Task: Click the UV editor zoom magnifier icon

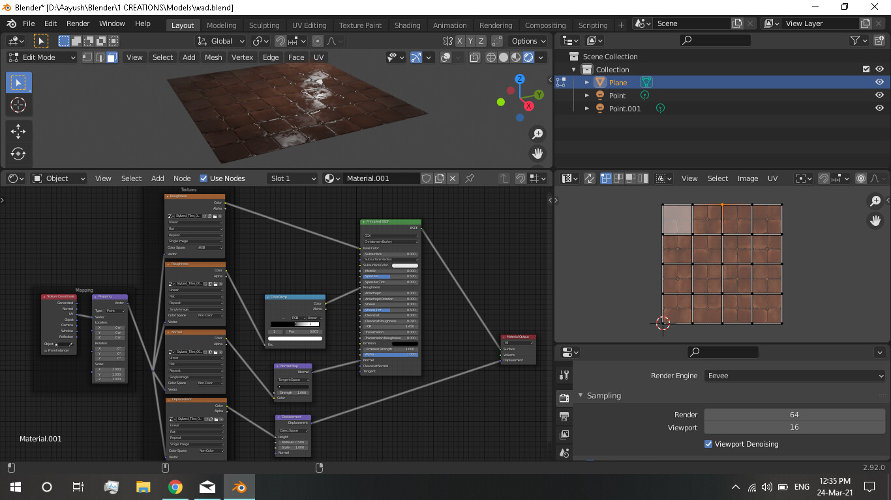Action: coord(875,201)
